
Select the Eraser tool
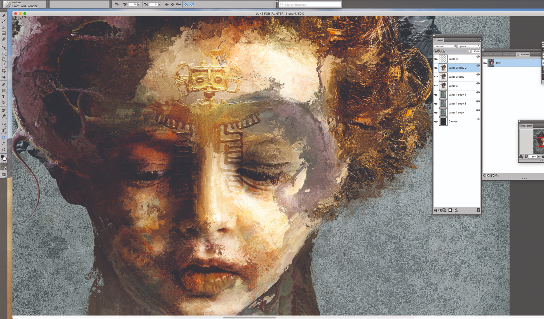pos(4,39)
